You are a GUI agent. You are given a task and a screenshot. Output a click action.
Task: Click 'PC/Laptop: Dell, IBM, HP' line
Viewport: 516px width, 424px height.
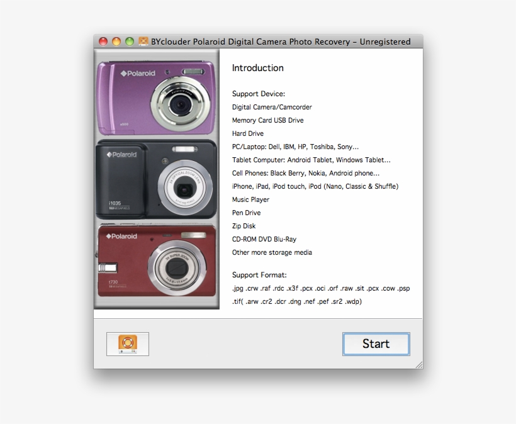[x=295, y=147]
